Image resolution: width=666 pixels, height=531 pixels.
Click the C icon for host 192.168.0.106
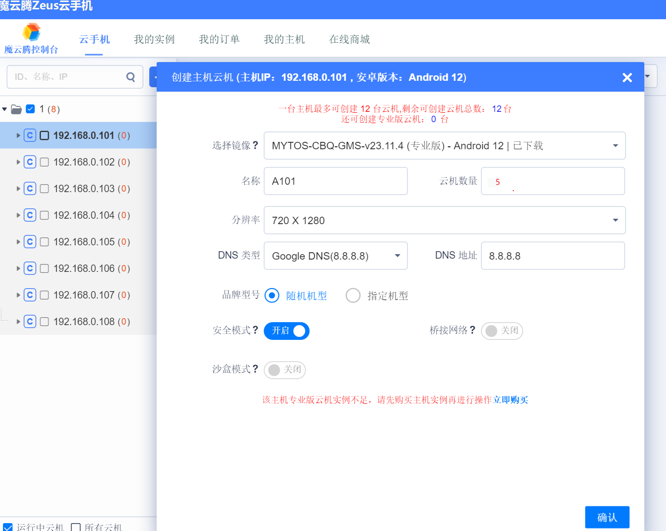(x=30, y=268)
